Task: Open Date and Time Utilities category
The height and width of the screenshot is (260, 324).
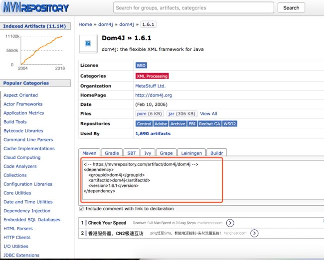Action: pyautogui.click(x=28, y=202)
